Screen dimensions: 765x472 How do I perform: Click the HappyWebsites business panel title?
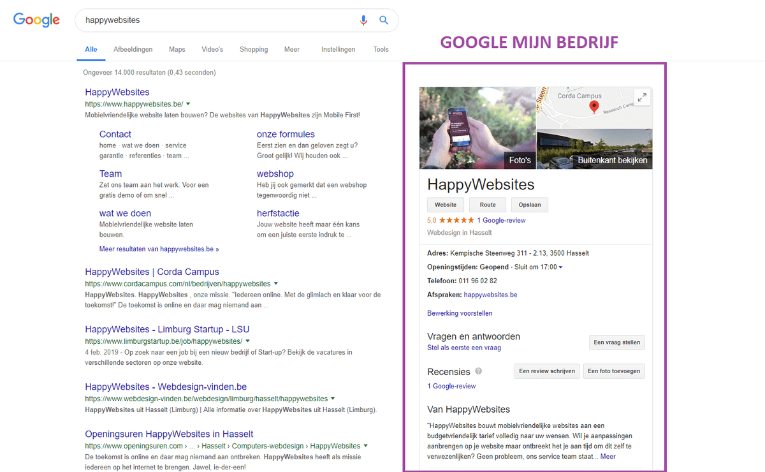tap(481, 184)
